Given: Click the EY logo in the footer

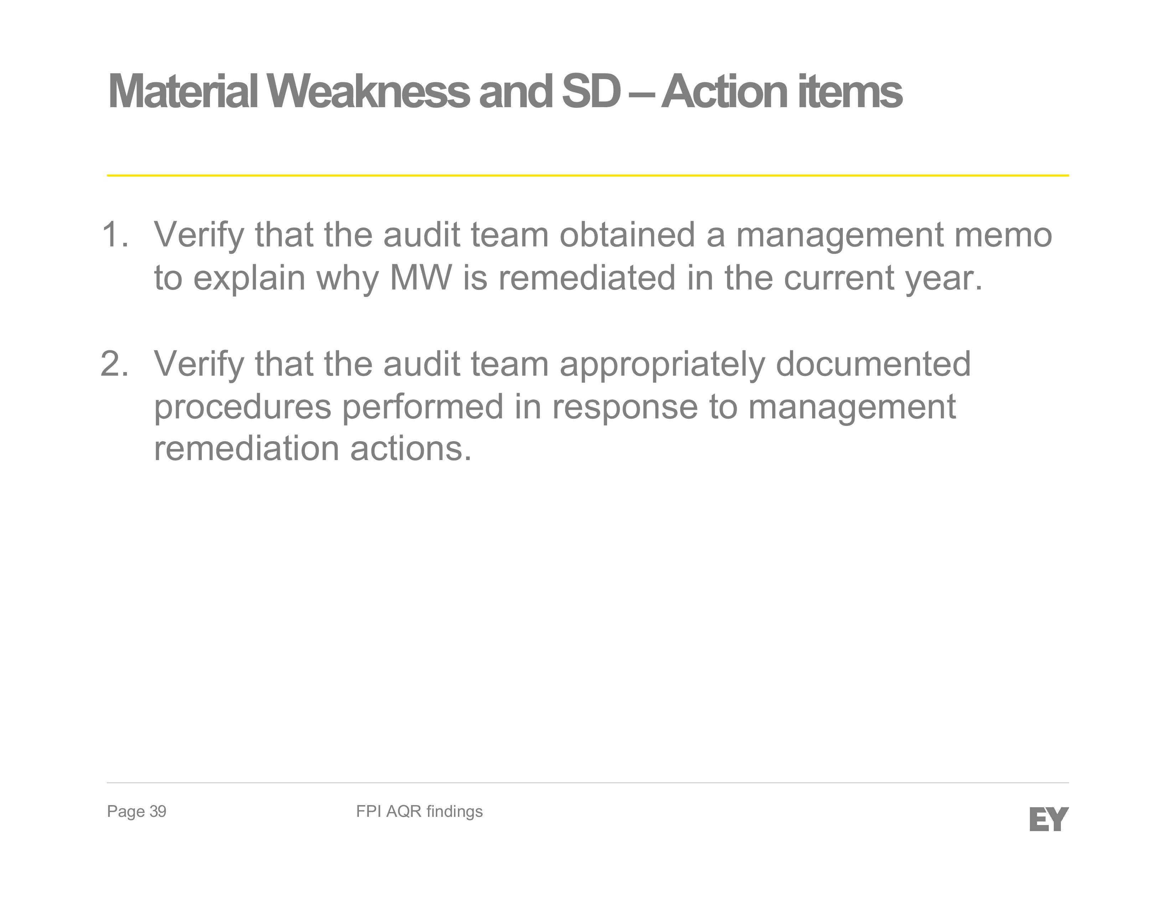Looking at the screenshot, I should click(1049, 819).
